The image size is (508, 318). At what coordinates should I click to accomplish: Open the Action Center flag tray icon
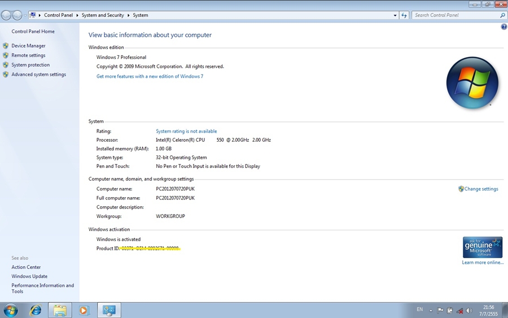[440, 311]
